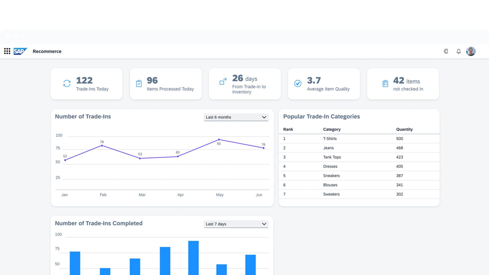Click the not checked in list icon

[385, 83]
